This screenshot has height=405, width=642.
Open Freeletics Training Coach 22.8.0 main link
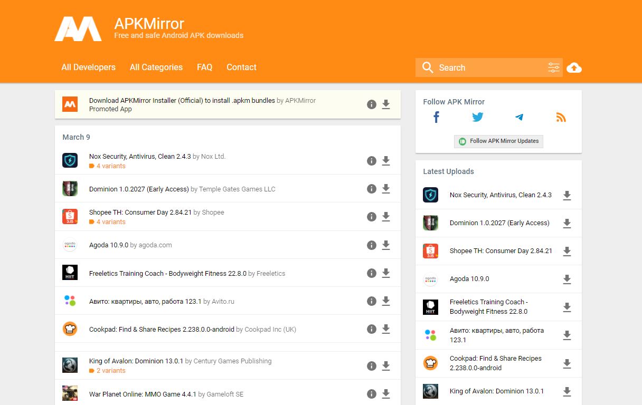pos(168,274)
